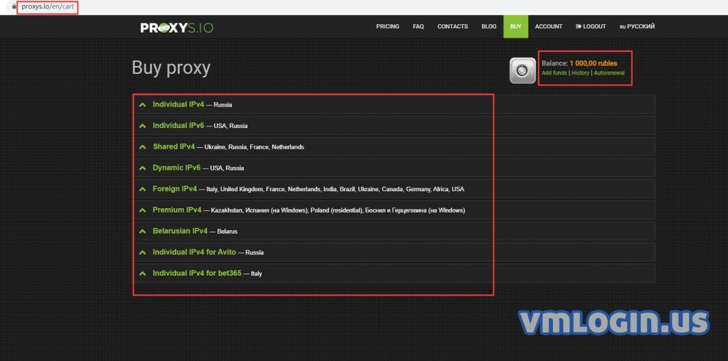728x361 pixels.
Task: Select the green Buy tab
Action: coord(516,26)
